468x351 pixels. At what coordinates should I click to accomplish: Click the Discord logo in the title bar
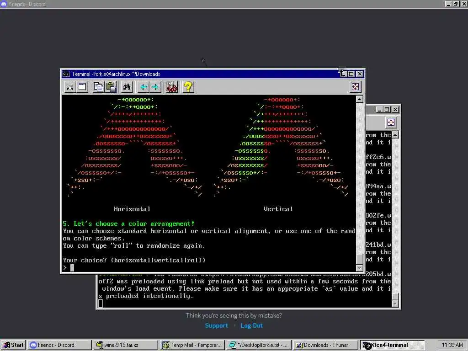(x=4, y=4)
